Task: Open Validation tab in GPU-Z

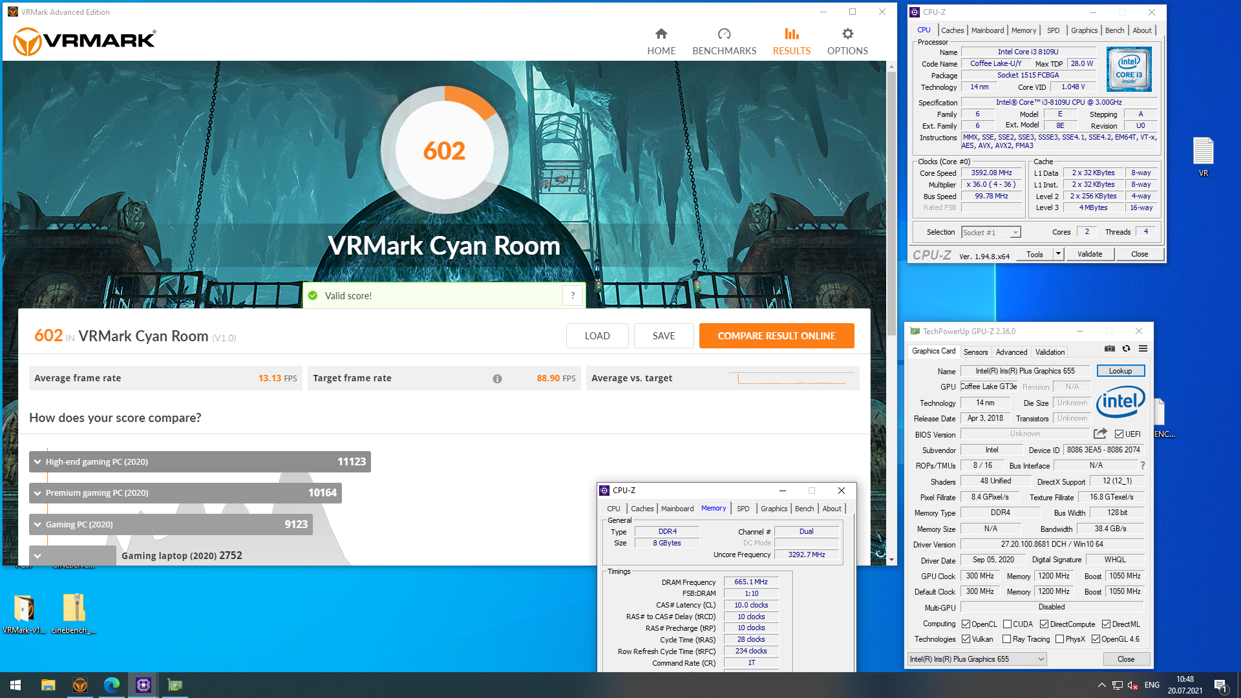Action: click(x=1050, y=352)
